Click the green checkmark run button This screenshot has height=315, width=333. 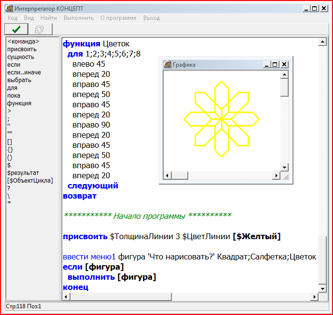tap(16, 29)
